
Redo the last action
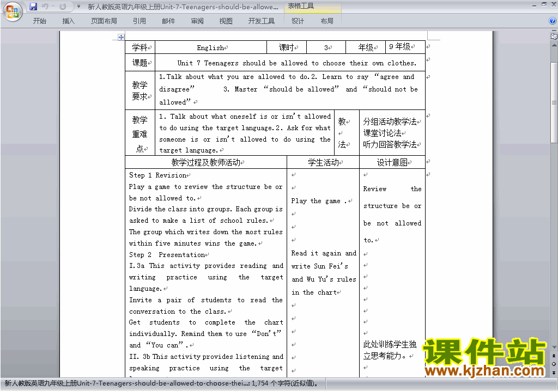click(63, 7)
